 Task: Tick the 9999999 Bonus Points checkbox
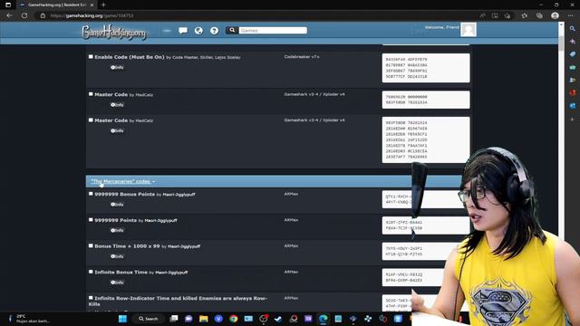coord(91,194)
